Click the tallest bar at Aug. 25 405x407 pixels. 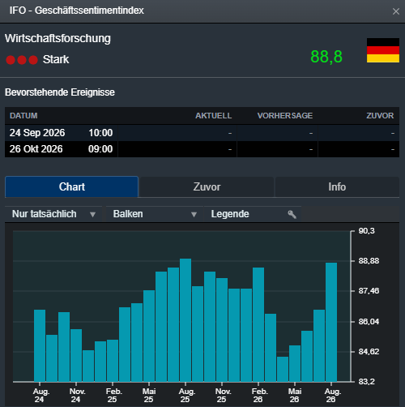point(185,320)
